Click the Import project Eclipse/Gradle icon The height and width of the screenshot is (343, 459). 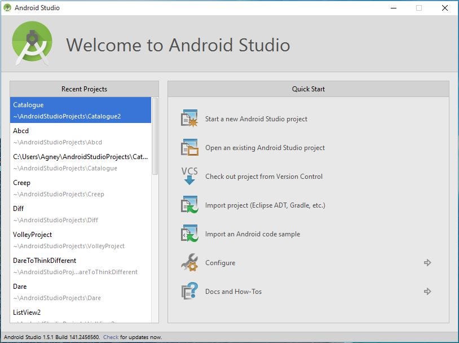189,205
